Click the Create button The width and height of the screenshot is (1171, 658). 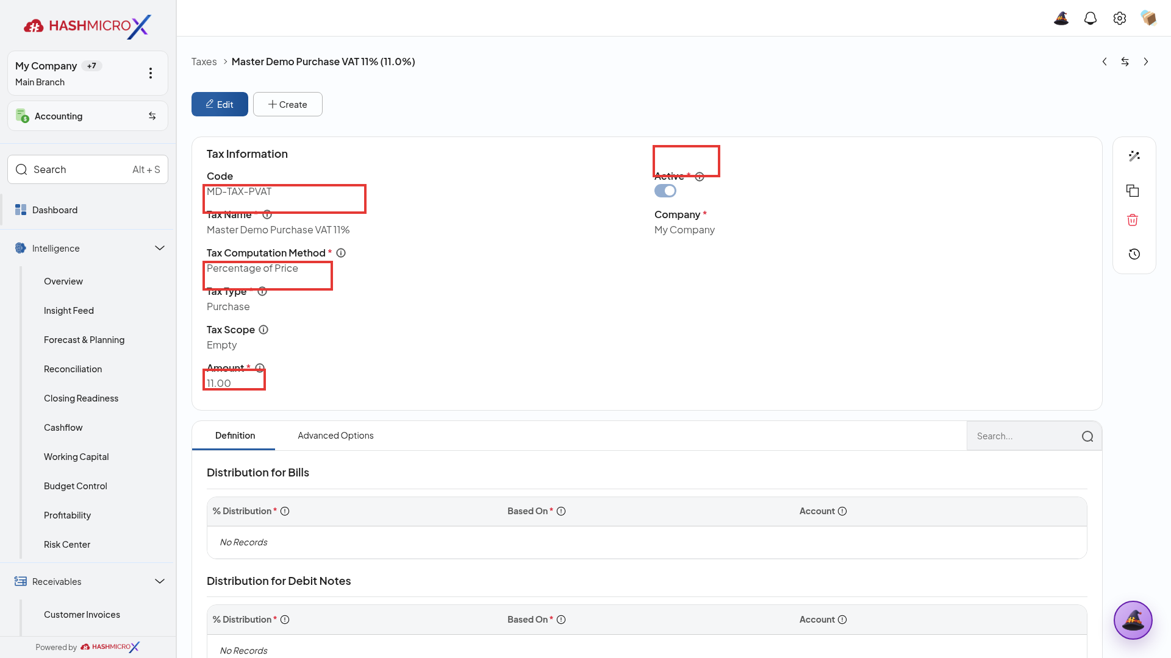(x=288, y=104)
